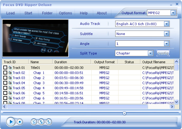The width and height of the screenshot is (182, 129).
Task: Click the Output filename column header
Action: click(157, 62)
